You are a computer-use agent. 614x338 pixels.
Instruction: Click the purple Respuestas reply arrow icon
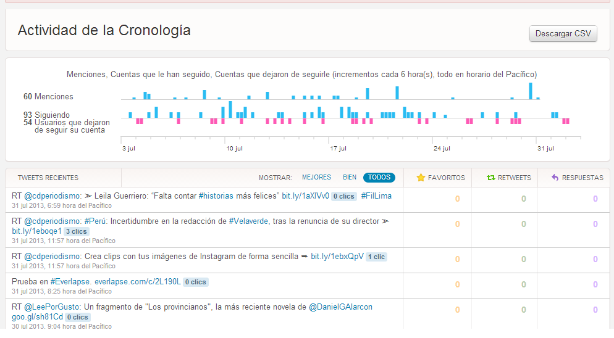555,178
